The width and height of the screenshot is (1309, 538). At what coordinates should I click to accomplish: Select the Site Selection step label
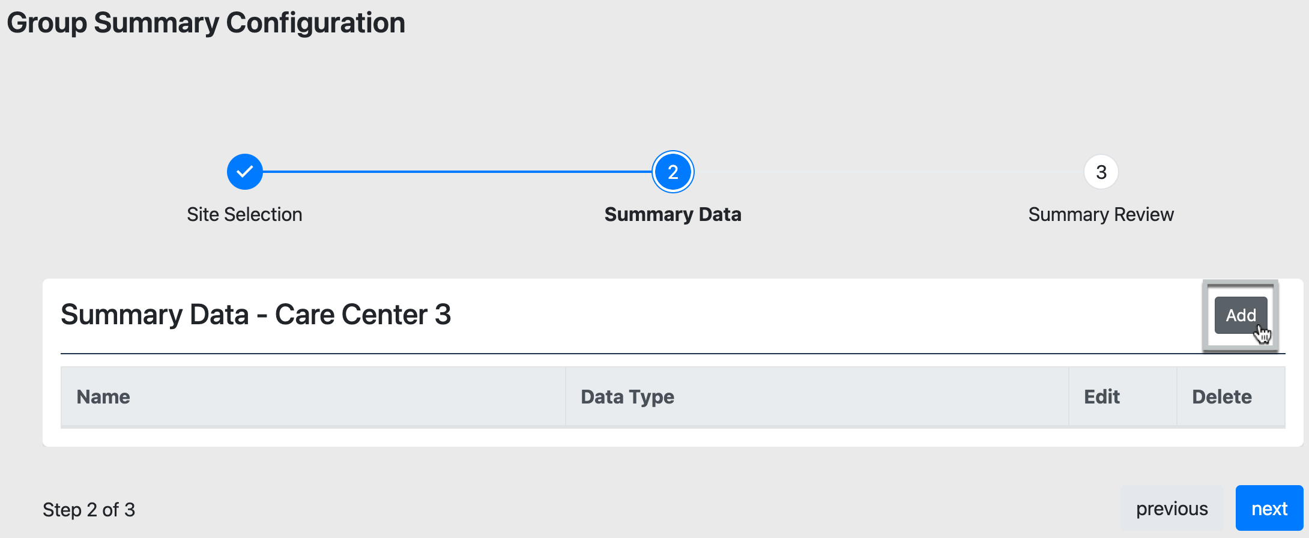(244, 214)
